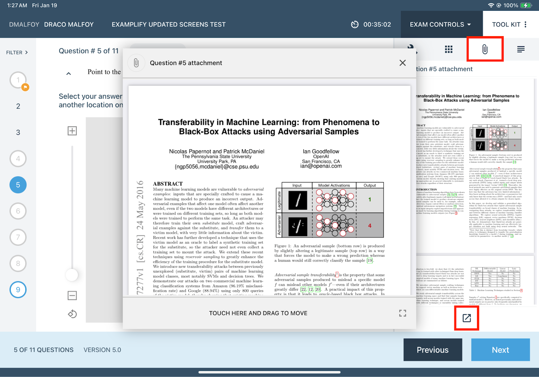Expand the FILTER panel
Image resolution: width=539 pixels, height=377 pixels.
coord(17,53)
